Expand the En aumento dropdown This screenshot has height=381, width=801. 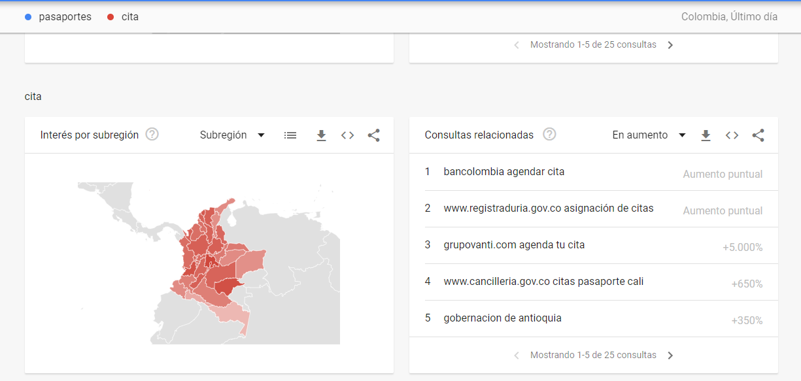[x=648, y=135]
